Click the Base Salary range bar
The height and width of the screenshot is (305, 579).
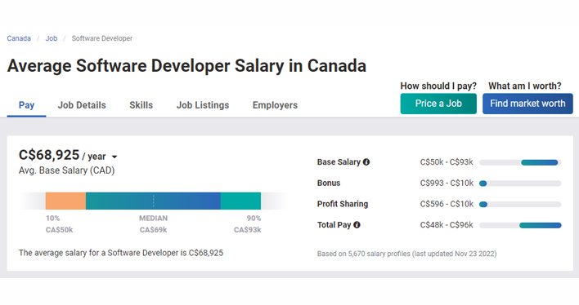(520, 162)
